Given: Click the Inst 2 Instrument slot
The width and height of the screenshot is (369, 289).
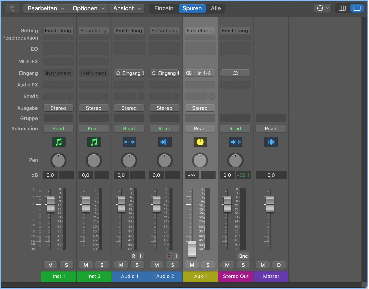Looking at the screenshot, I should click(94, 73).
